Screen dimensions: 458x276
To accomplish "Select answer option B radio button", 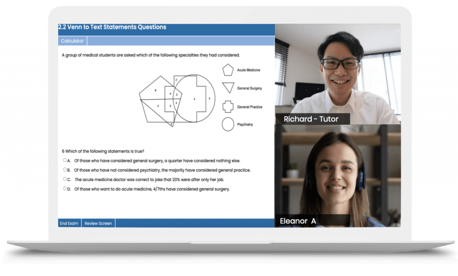I will coord(65,170).
